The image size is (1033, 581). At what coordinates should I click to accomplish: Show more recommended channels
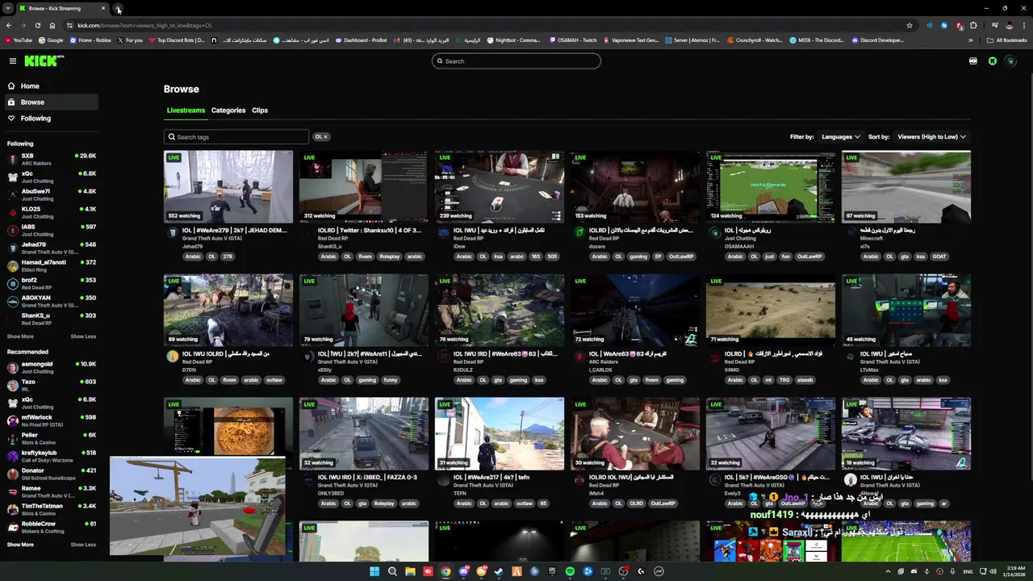pos(20,545)
